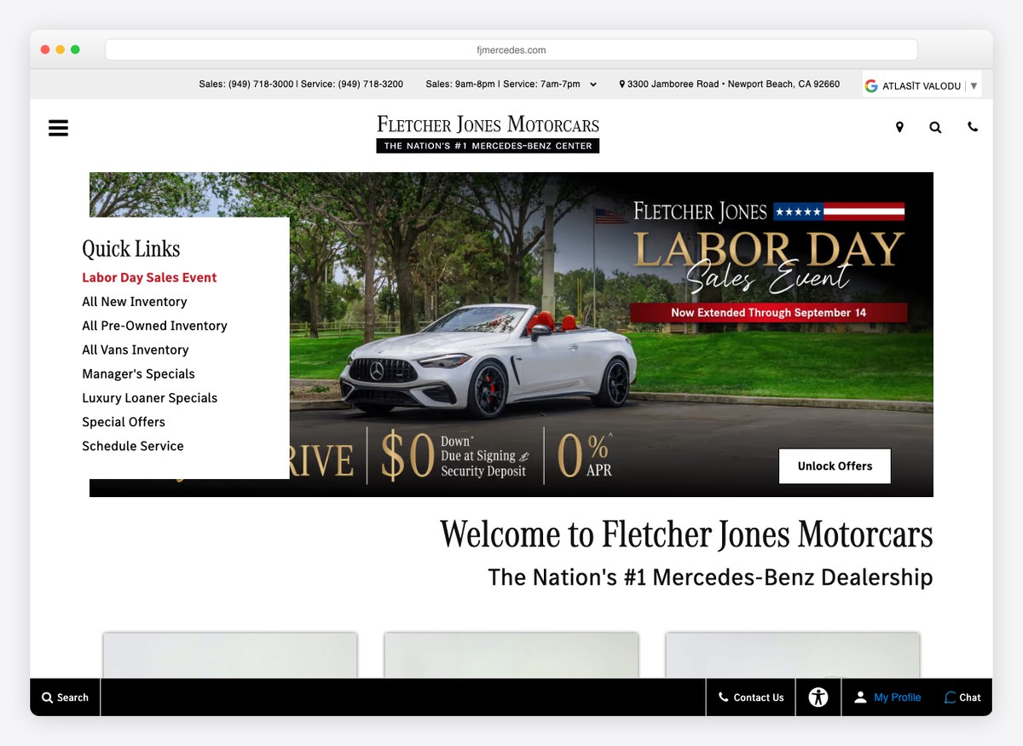
Task: Click the fjmercedes.com address bar
Action: point(511,49)
